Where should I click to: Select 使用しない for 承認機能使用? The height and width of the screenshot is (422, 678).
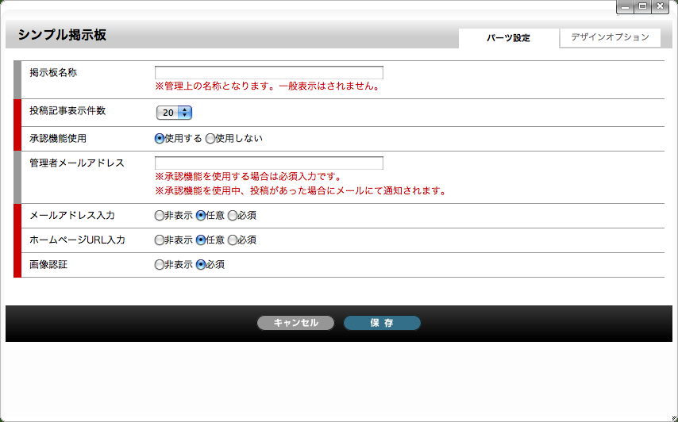click(x=210, y=139)
